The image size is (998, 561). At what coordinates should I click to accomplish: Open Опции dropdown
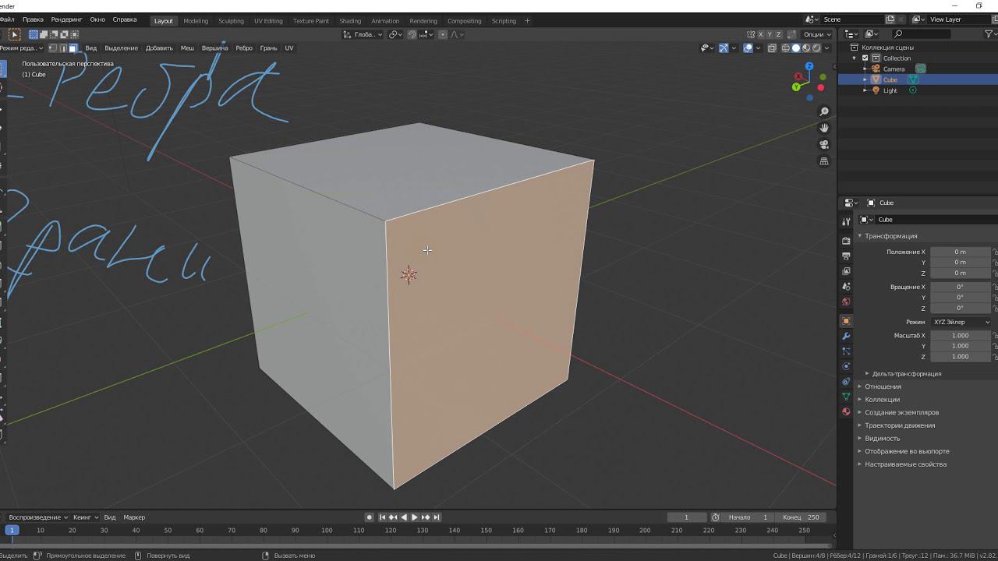817,34
